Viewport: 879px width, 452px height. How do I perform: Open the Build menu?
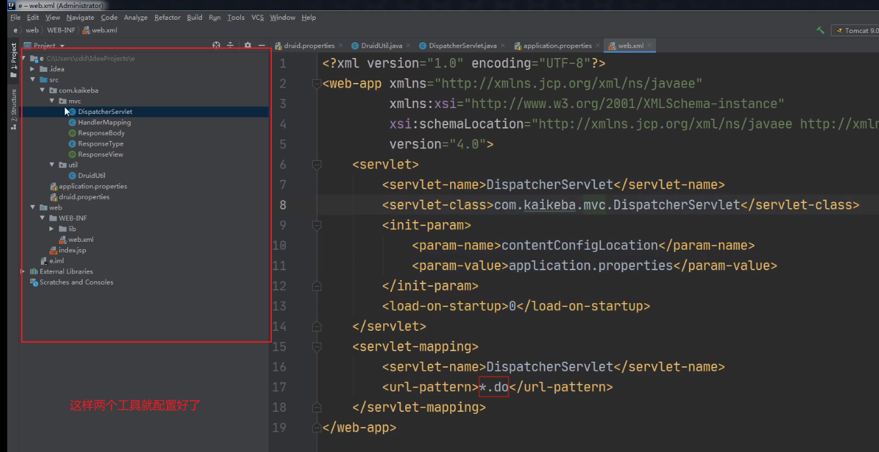tap(195, 18)
